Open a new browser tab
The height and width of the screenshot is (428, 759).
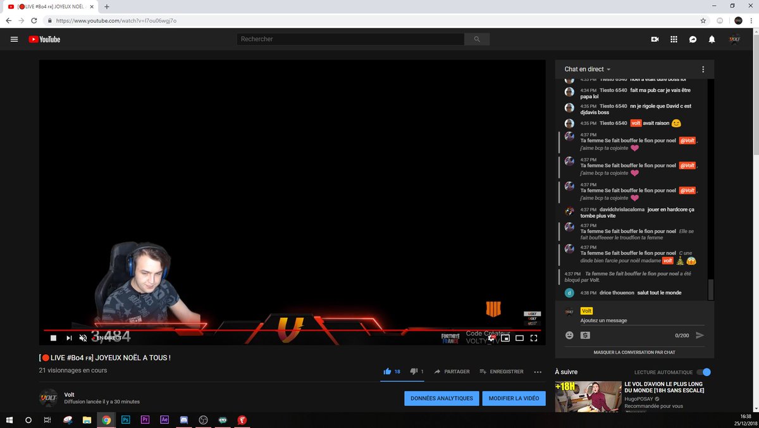point(106,6)
